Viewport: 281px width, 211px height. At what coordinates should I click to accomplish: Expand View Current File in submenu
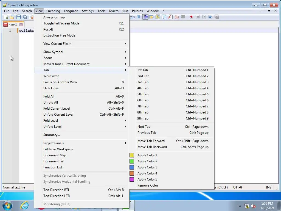(x=82, y=44)
